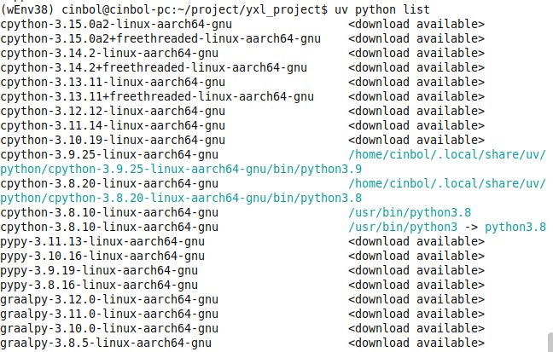
Task: Click the terminal's vertical scrollbar handle
Action: [550, 342]
